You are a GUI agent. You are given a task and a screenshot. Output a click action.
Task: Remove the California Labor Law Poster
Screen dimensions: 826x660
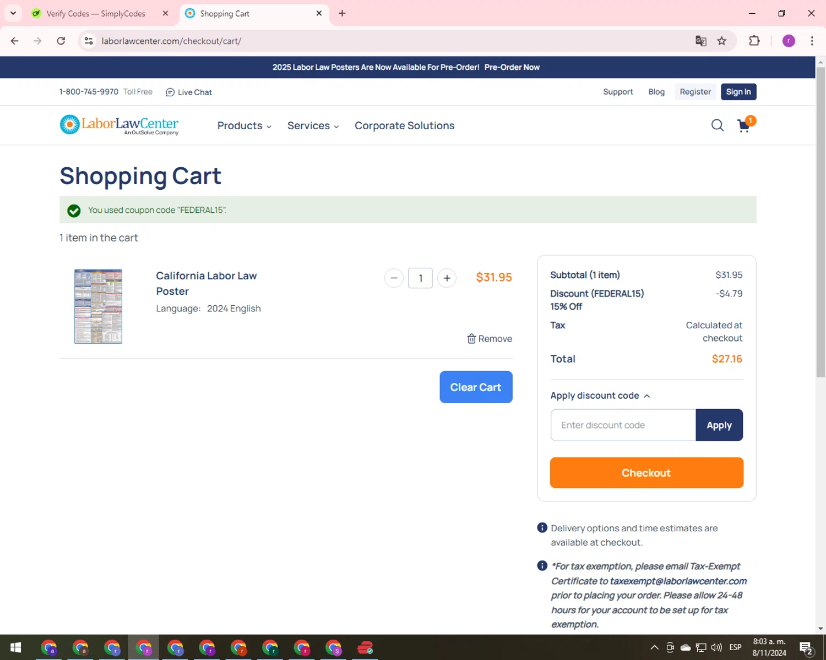[490, 339]
